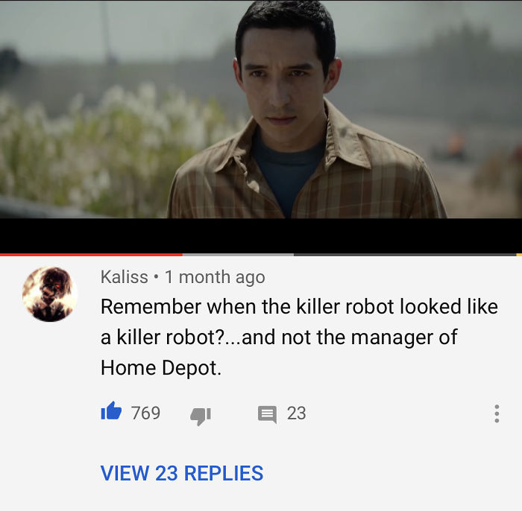
Task: Click the 769 likes count
Action: [x=145, y=413]
